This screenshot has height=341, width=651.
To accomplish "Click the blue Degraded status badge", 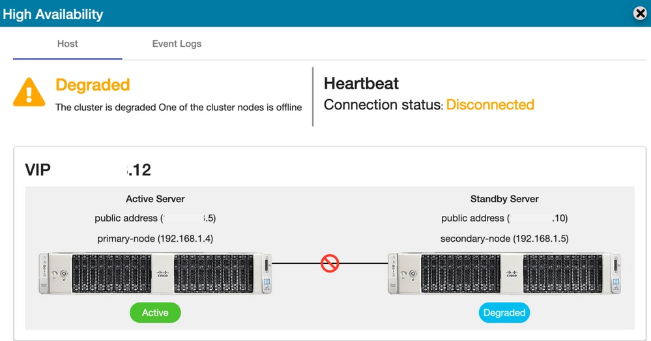I will coord(504,313).
